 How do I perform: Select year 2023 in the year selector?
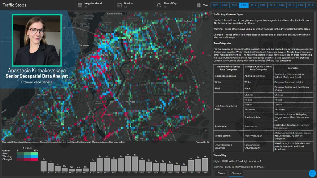(x=215, y=5)
